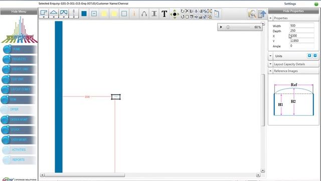This screenshot has width=321, height=181.
Task: Click the blue upload arrow icon
Action: pos(262,14)
